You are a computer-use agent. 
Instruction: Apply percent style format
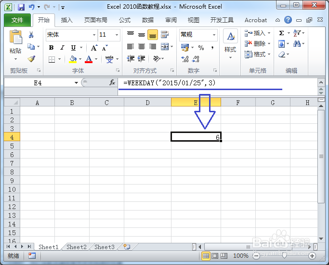[201, 48]
